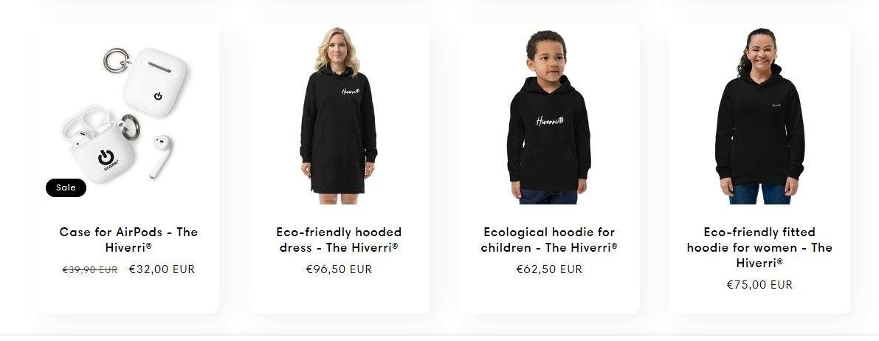Image resolution: width=879 pixels, height=341 pixels.
Task: Click the hooded dress product photo
Action: tap(339, 116)
